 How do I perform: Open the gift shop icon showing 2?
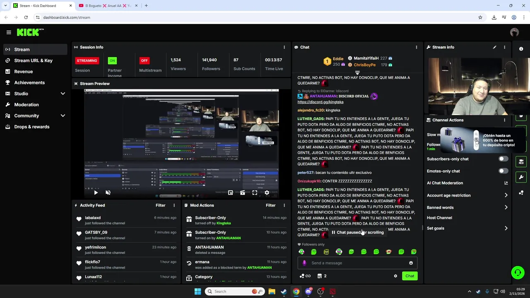pyautogui.click(x=322, y=276)
